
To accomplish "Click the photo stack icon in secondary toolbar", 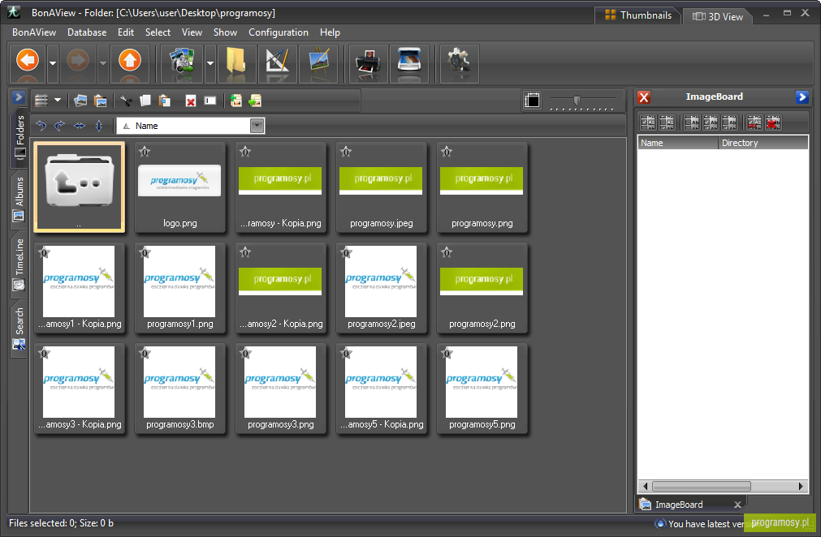I will [80, 101].
